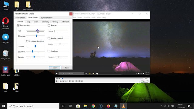
Task: Open the Synchronization tab
Action: (x=47, y=18)
